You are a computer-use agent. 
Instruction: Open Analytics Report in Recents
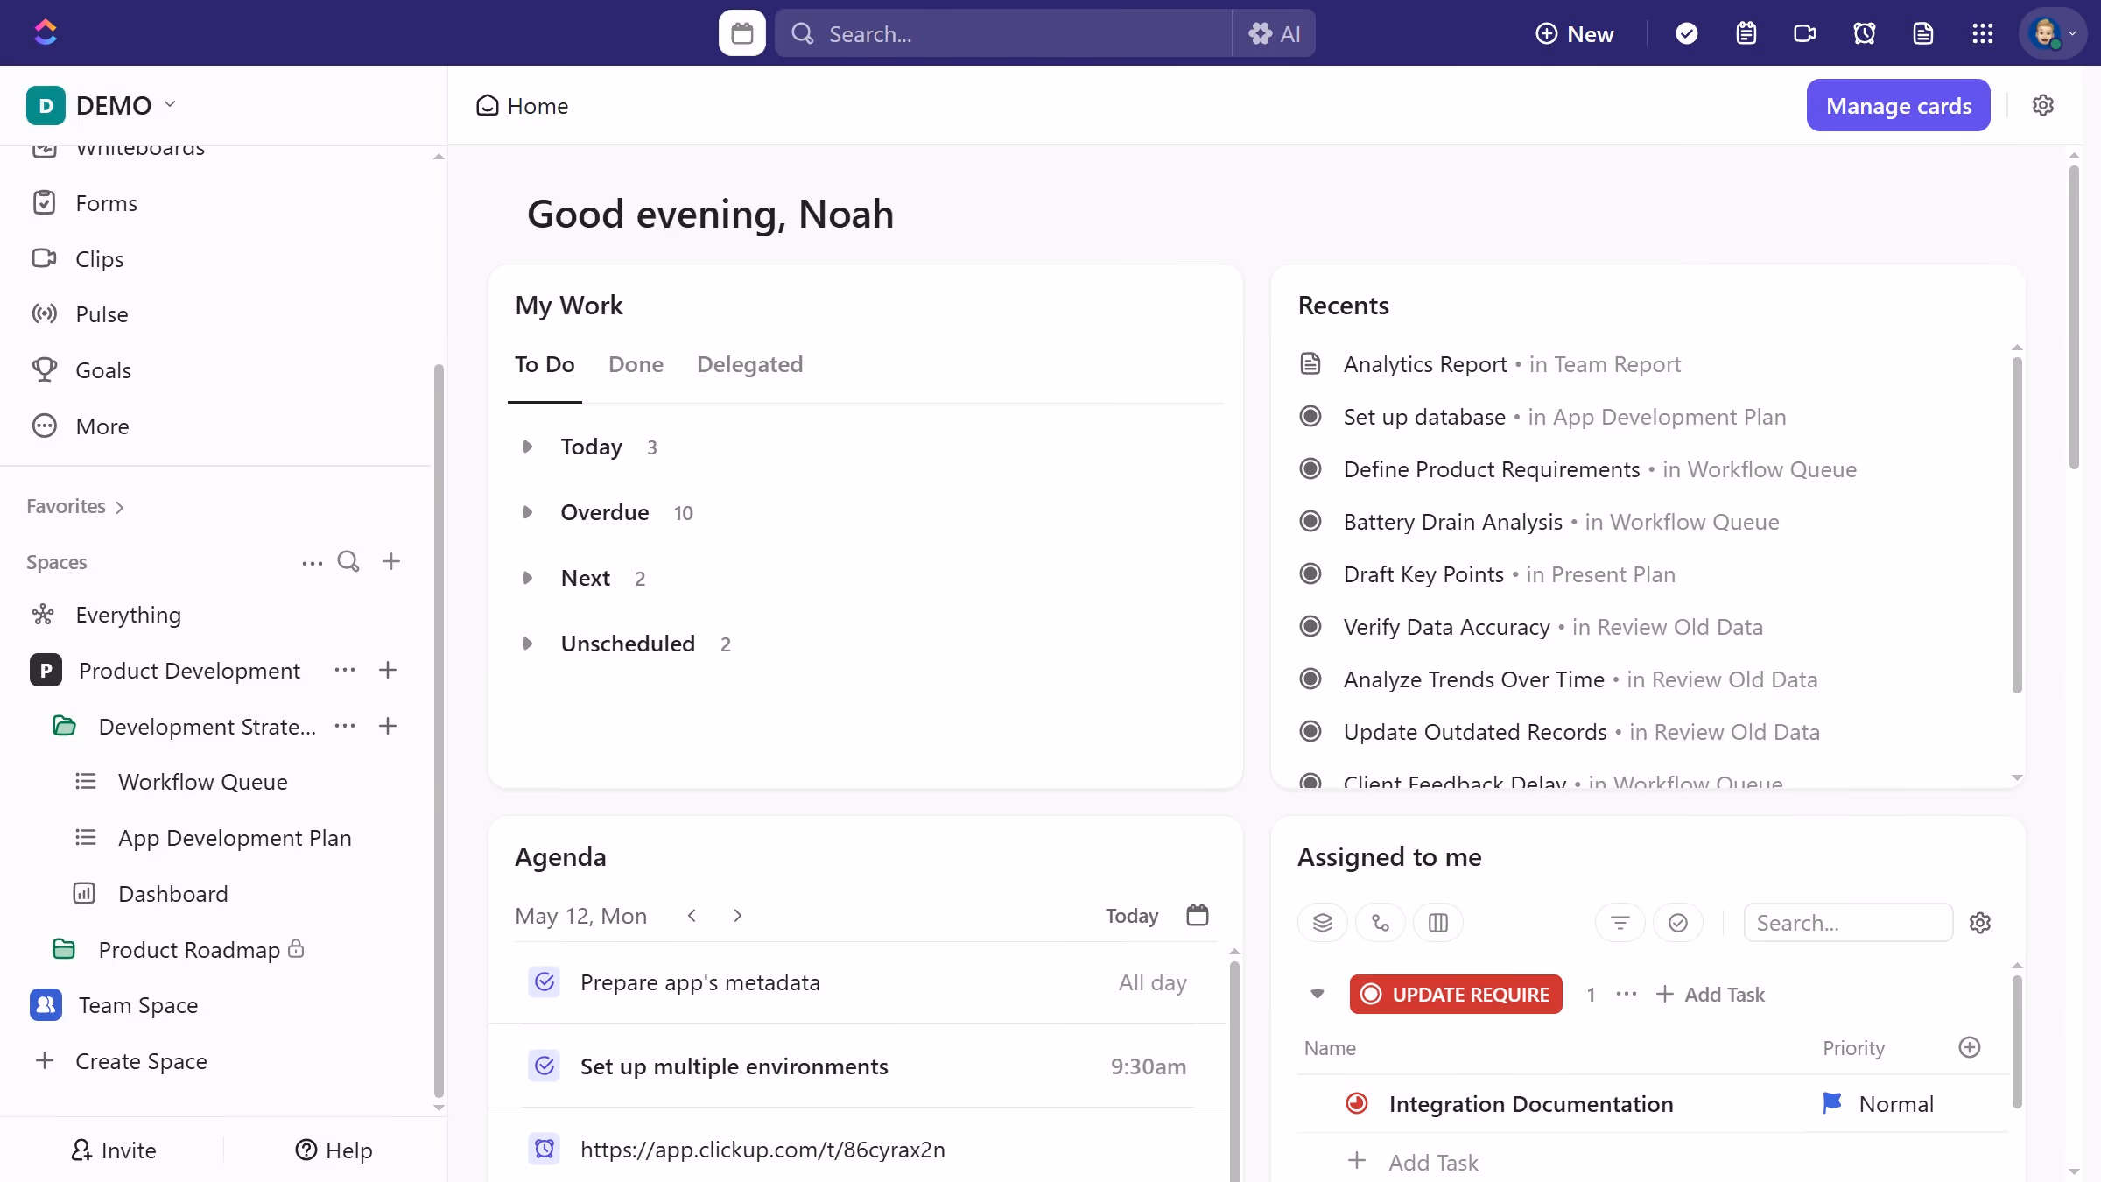coord(1425,364)
